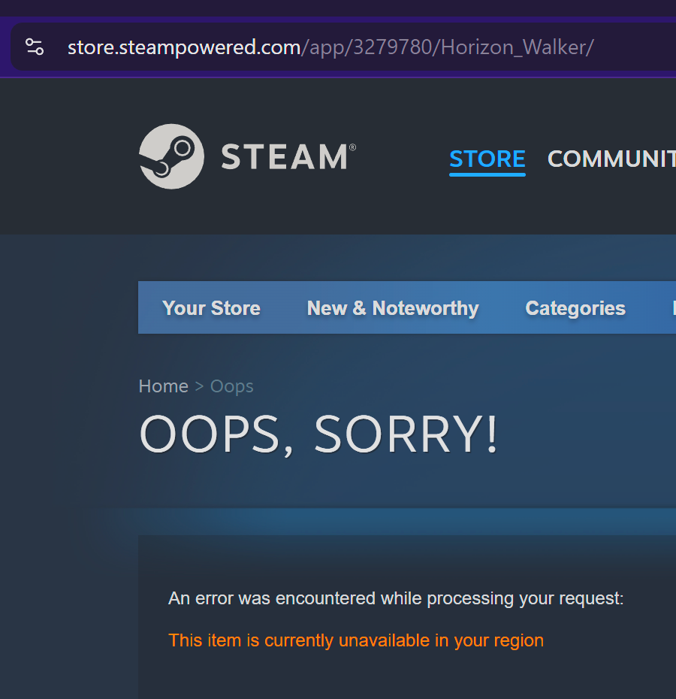
Task: Click the round Steam logo icon
Action: [171, 156]
